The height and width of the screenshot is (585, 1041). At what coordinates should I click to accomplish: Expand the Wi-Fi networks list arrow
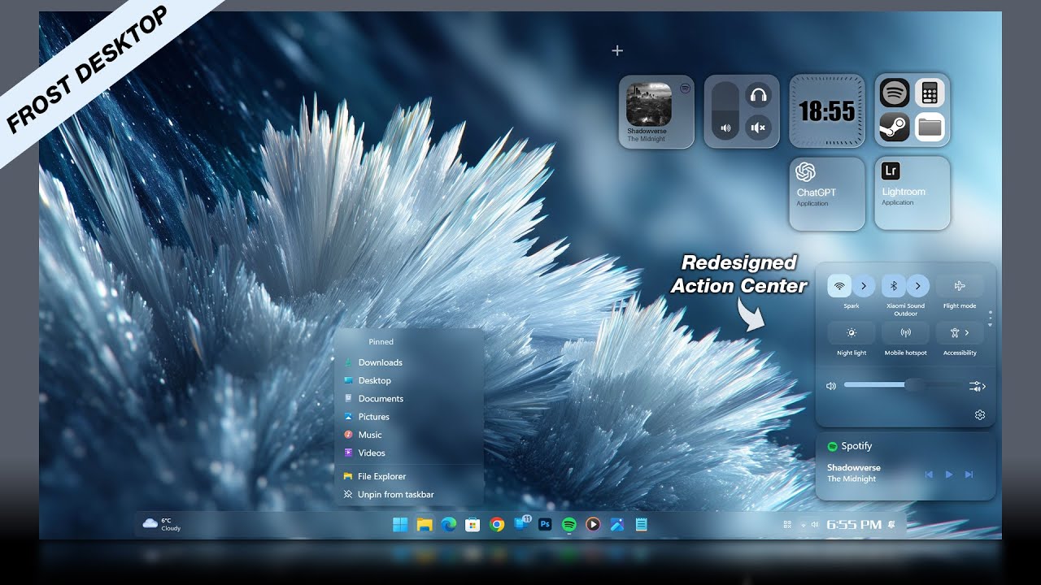click(x=864, y=286)
